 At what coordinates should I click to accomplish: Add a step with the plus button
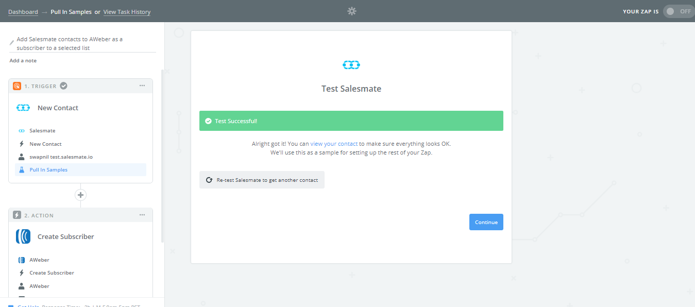coord(80,195)
